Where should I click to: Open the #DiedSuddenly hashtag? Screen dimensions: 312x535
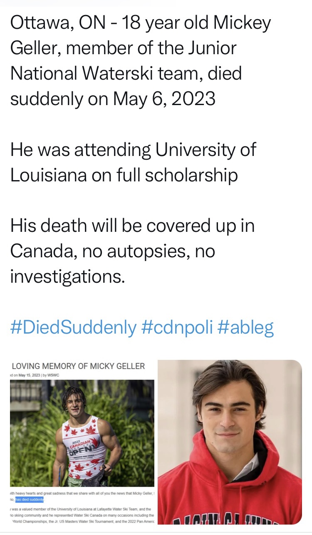coord(73,328)
